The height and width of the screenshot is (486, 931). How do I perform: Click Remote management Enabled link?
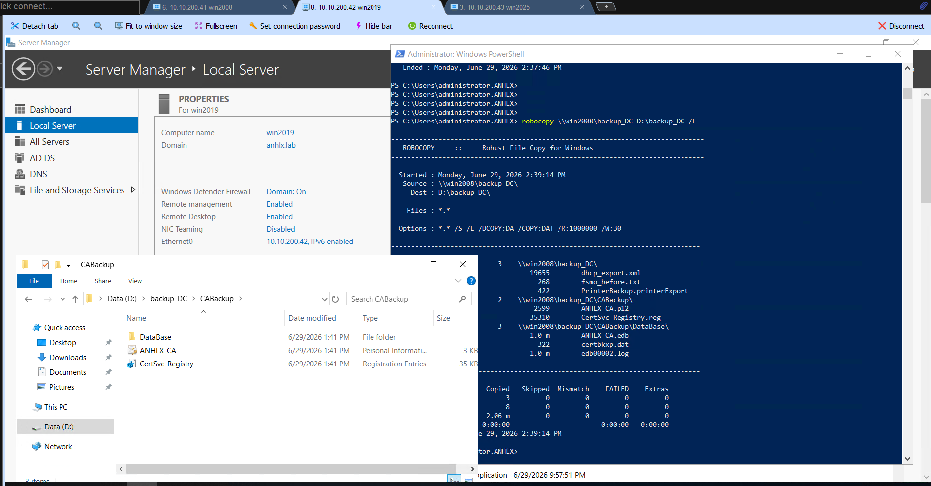(x=280, y=204)
